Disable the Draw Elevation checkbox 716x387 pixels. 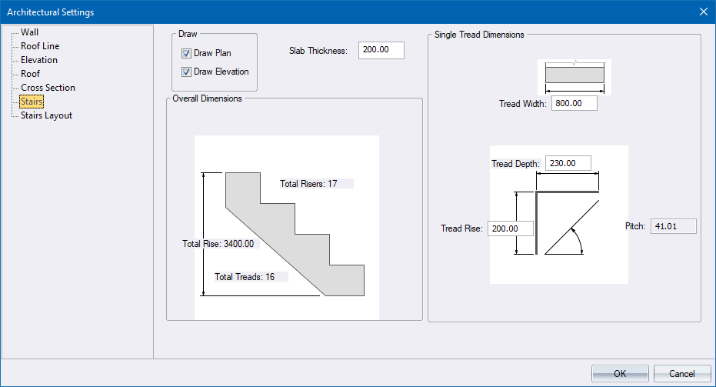click(186, 72)
